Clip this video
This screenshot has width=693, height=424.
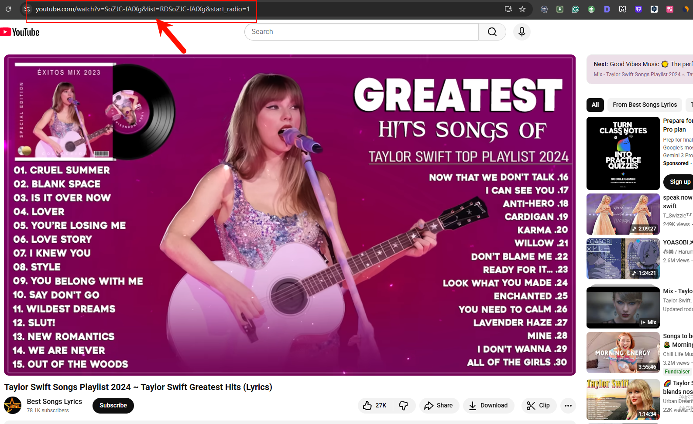pos(539,405)
